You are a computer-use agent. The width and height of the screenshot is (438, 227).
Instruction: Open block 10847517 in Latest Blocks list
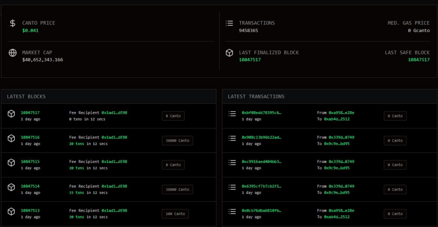pyautogui.click(x=30, y=113)
